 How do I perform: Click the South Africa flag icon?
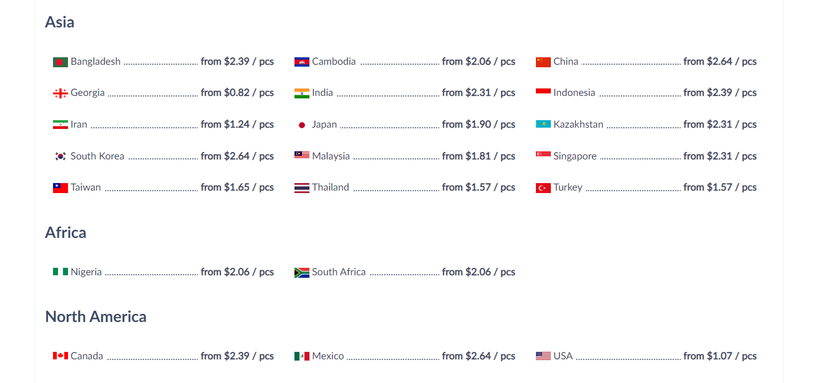302,273
